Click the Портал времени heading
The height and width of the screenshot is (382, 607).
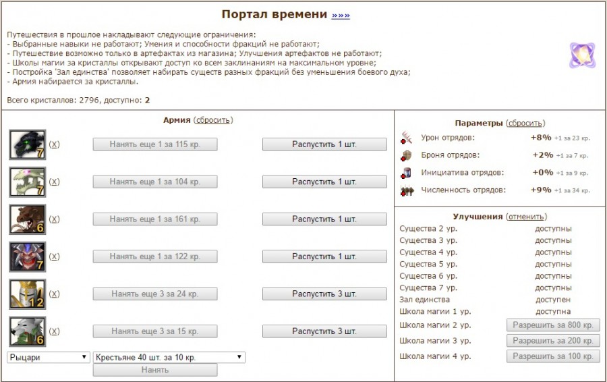tap(274, 14)
